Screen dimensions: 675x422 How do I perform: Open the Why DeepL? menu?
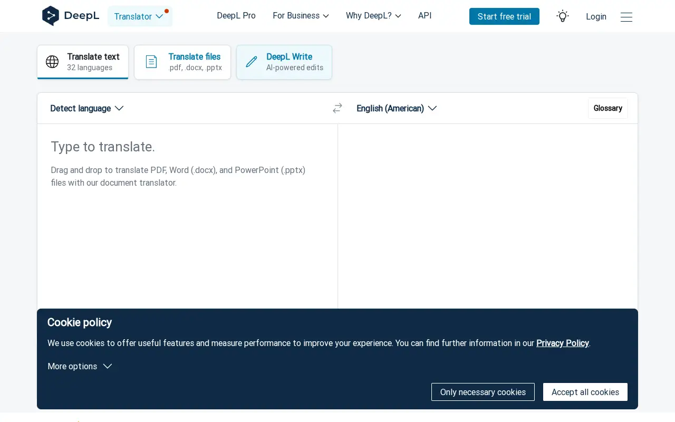[373, 16]
